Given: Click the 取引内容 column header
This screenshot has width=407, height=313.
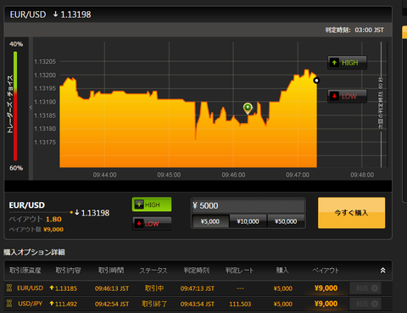Looking at the screenshot, I should [68, 271].
